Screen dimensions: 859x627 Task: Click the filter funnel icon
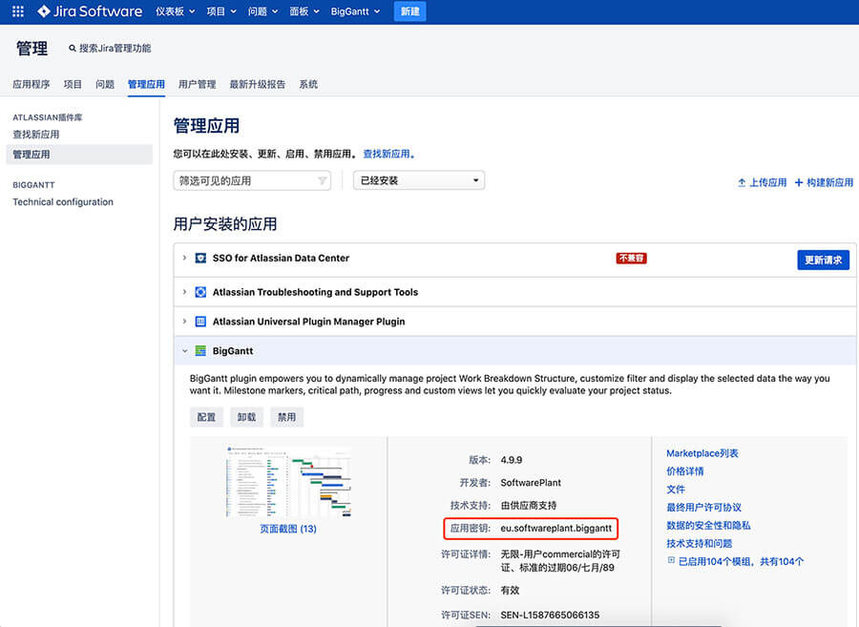323,180
